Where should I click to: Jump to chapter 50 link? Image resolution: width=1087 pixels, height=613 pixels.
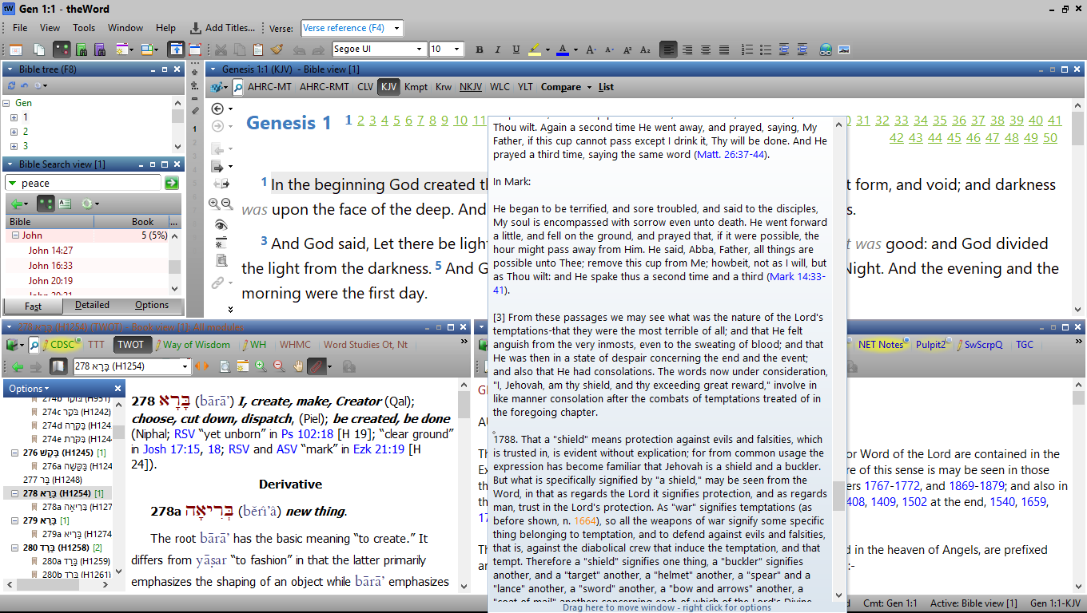coord(1050,137)
